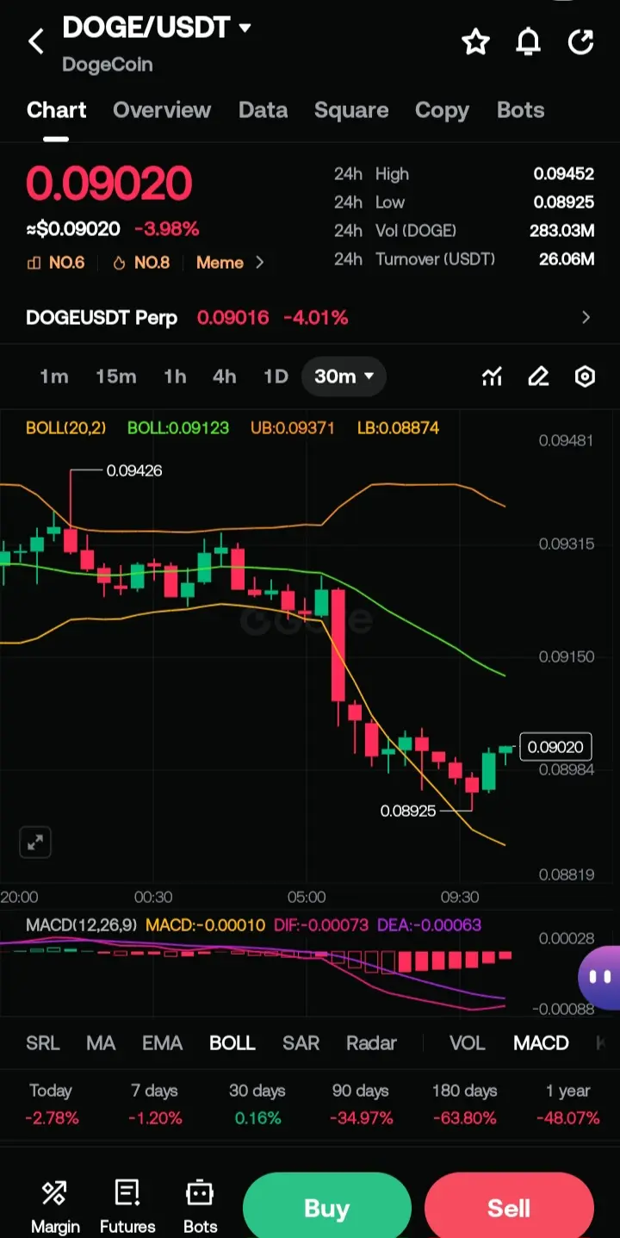The image size is (620, 1238).
Task: Select the drawing pencil tool
Action: pos(538,376)
